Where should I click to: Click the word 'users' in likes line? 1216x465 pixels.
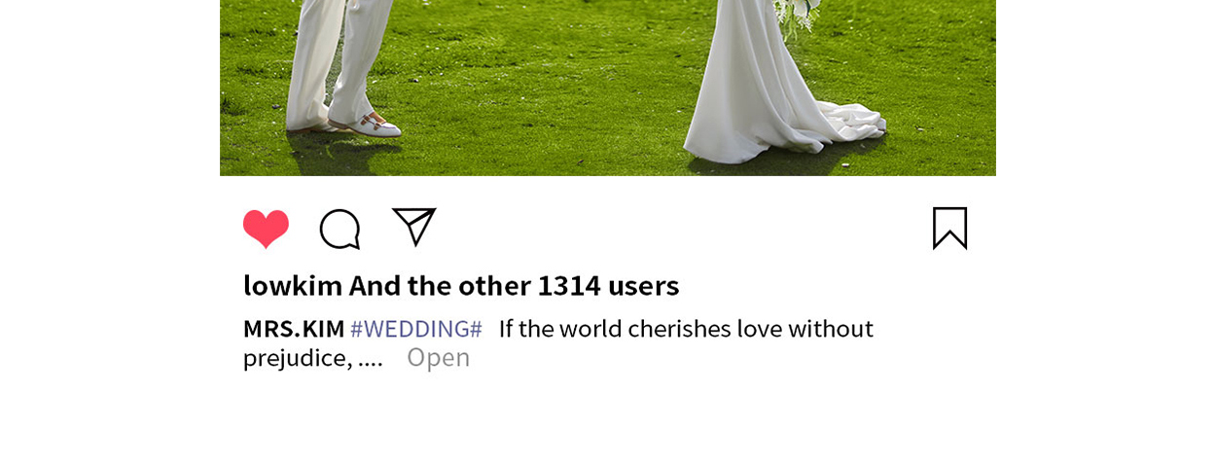point(644,285)
